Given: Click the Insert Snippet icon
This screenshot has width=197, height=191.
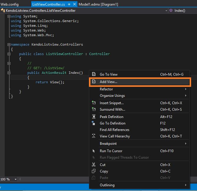Looking at the screenshot, I should click(x=94, y=103).
